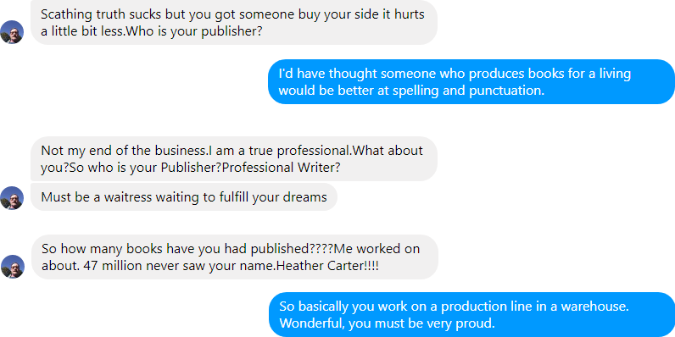675x337 pixels.
Task: Select the 'Not my end of the business' message
Action: click(x=234, y=158)
